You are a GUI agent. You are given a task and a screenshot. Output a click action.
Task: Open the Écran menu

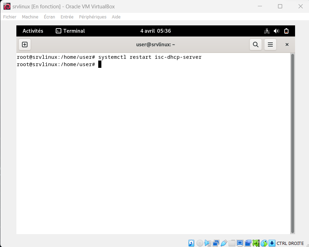point(49,17)
